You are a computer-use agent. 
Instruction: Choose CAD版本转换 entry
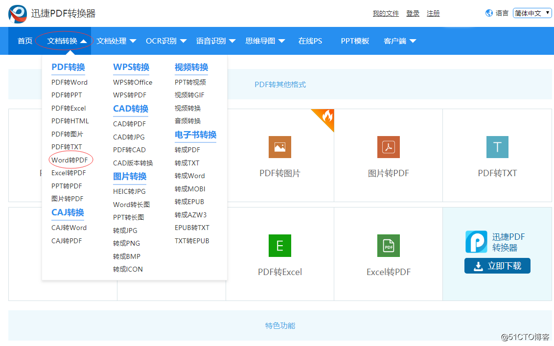pos(133,163)
